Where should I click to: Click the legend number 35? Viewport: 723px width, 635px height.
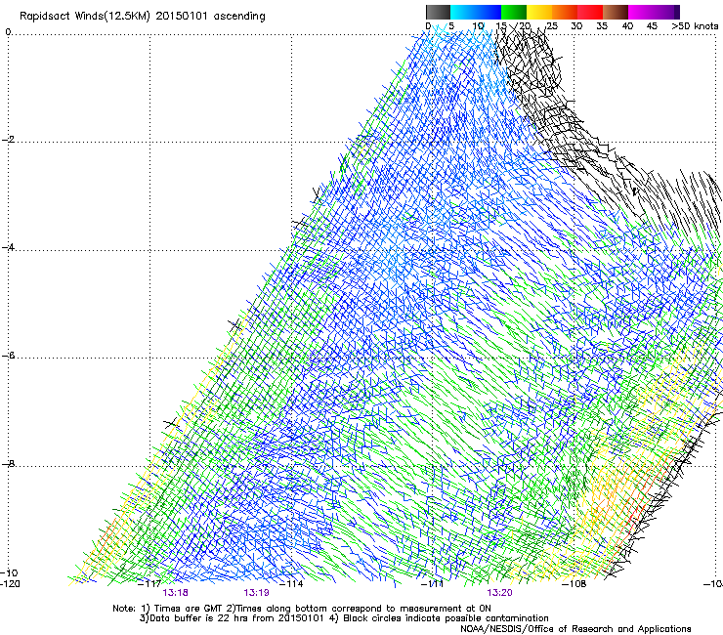pos(602,26)
